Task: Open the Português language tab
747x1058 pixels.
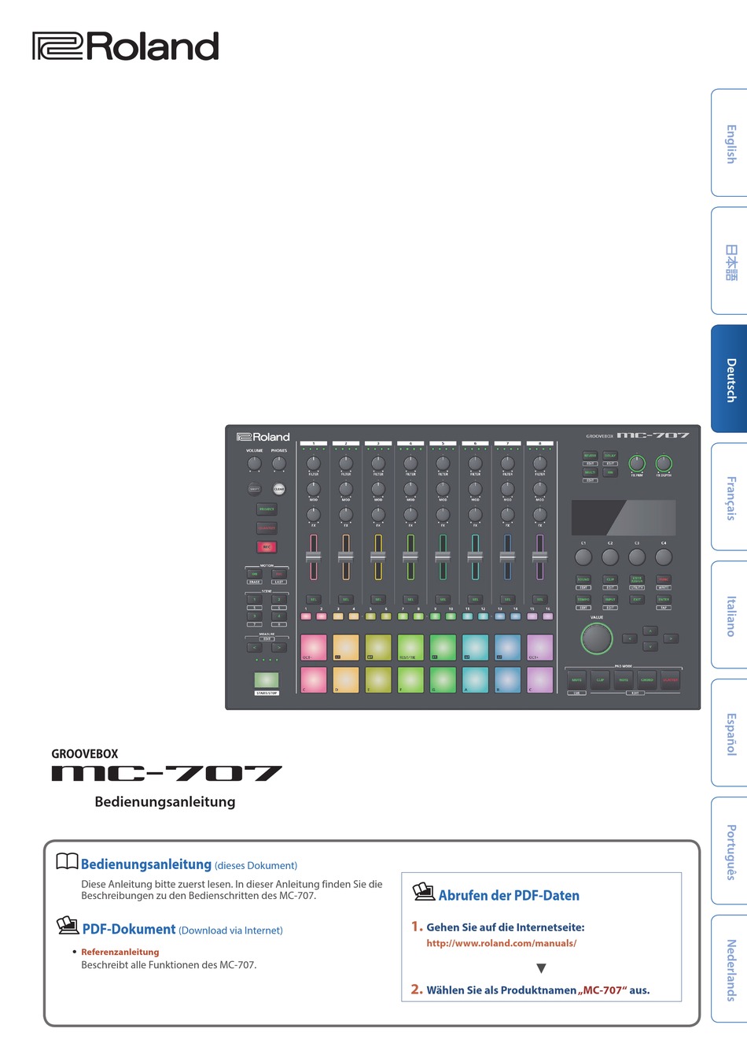Action: pos(730,852)
